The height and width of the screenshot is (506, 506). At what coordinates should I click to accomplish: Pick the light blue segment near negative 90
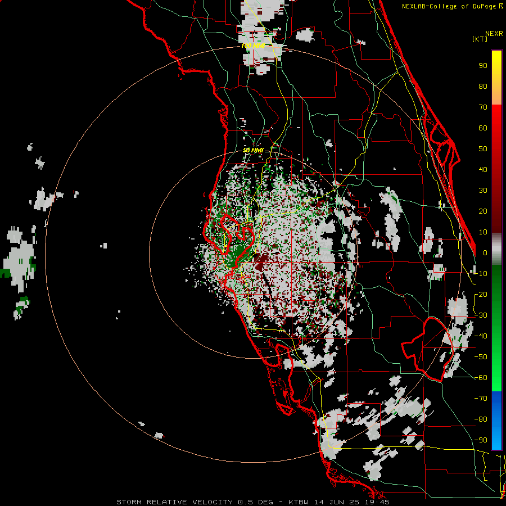point(496,439)
